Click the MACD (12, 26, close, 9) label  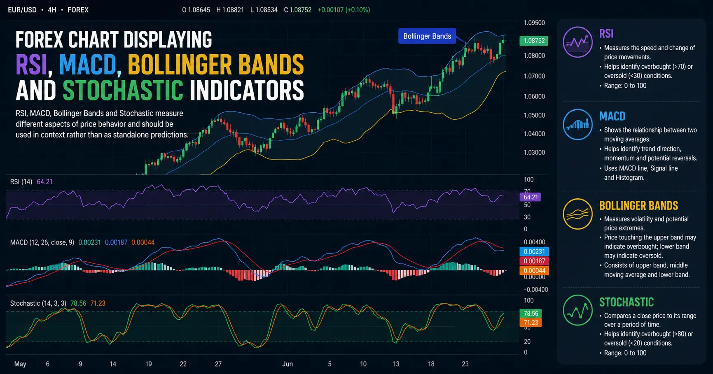click(x=42, y=242)
